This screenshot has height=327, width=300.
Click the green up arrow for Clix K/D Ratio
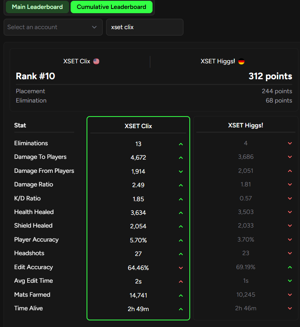(x=181, y=199)
